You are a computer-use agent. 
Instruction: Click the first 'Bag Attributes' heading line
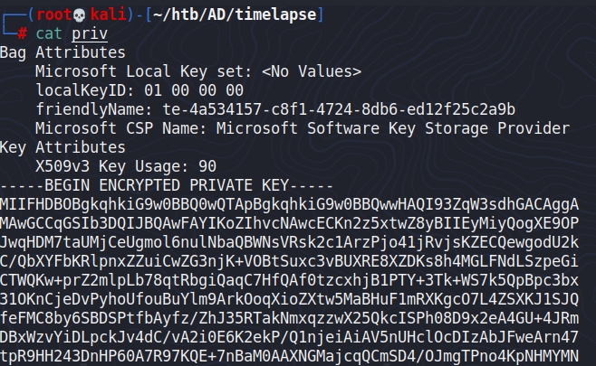[x=62, y=53]
